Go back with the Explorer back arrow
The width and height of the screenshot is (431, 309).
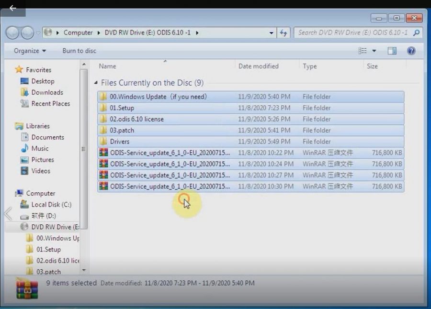pyautogui.click(x=12, y=33)
